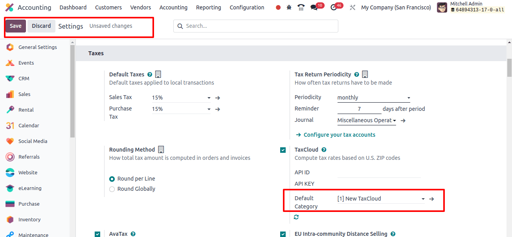512x237 pixels.
Task: Select Round per Line option
Action: (x=112, y=179)
